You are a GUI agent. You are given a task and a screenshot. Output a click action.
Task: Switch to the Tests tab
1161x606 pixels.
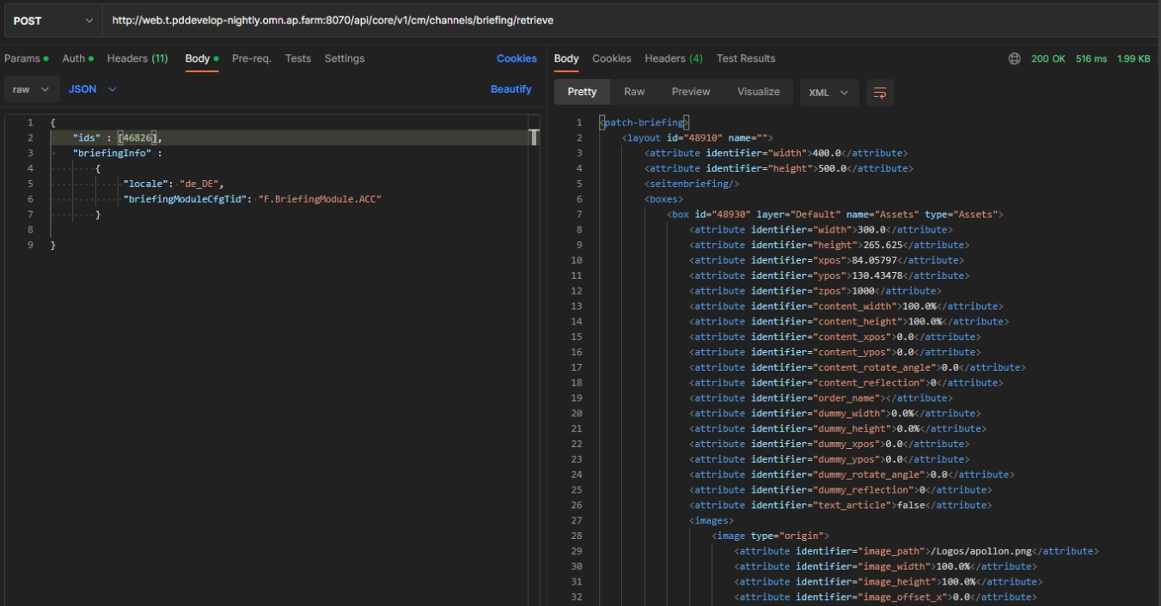tap(297, 58)
